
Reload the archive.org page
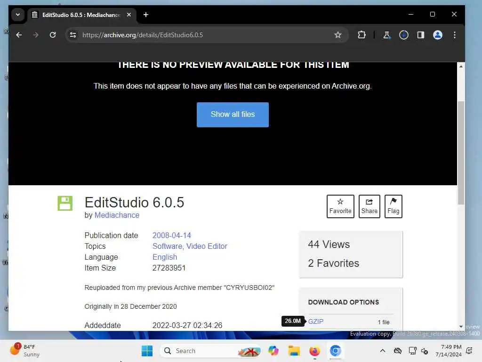tap(53, 35)
